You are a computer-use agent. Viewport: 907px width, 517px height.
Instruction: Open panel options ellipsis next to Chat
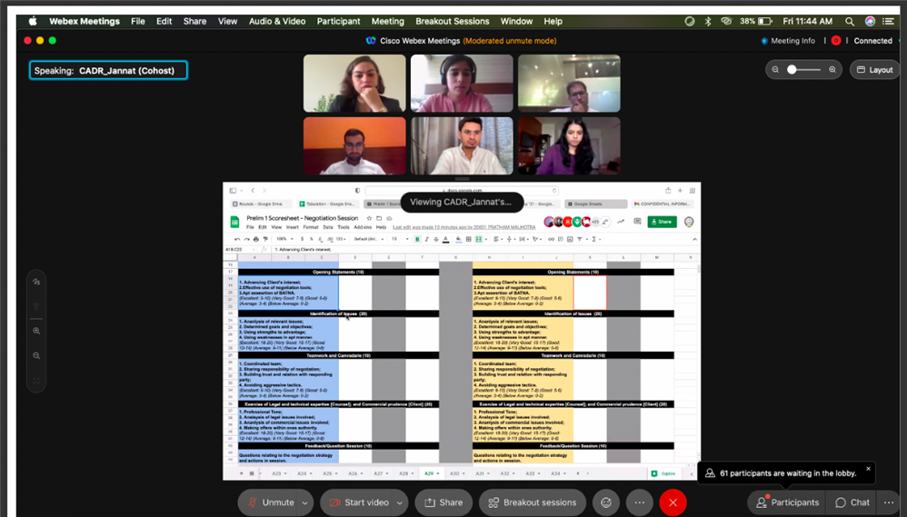pos(889,502)
